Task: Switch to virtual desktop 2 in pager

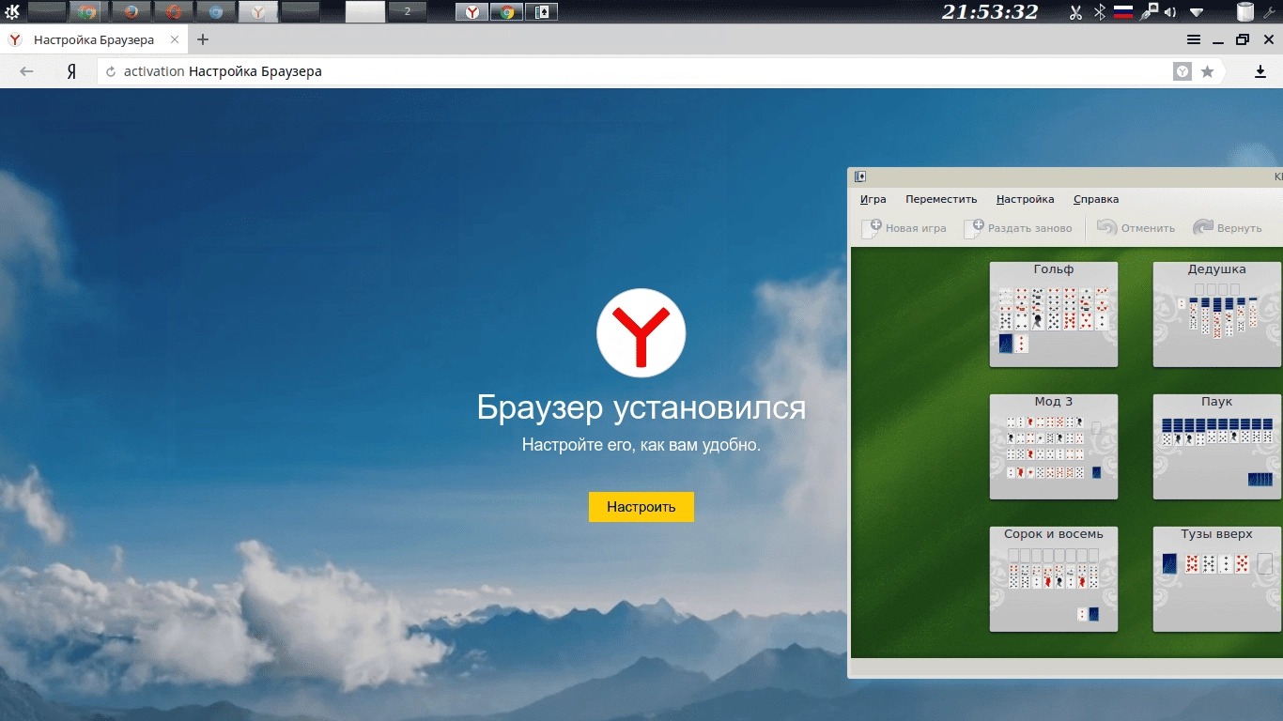Action: coord(407,11)
